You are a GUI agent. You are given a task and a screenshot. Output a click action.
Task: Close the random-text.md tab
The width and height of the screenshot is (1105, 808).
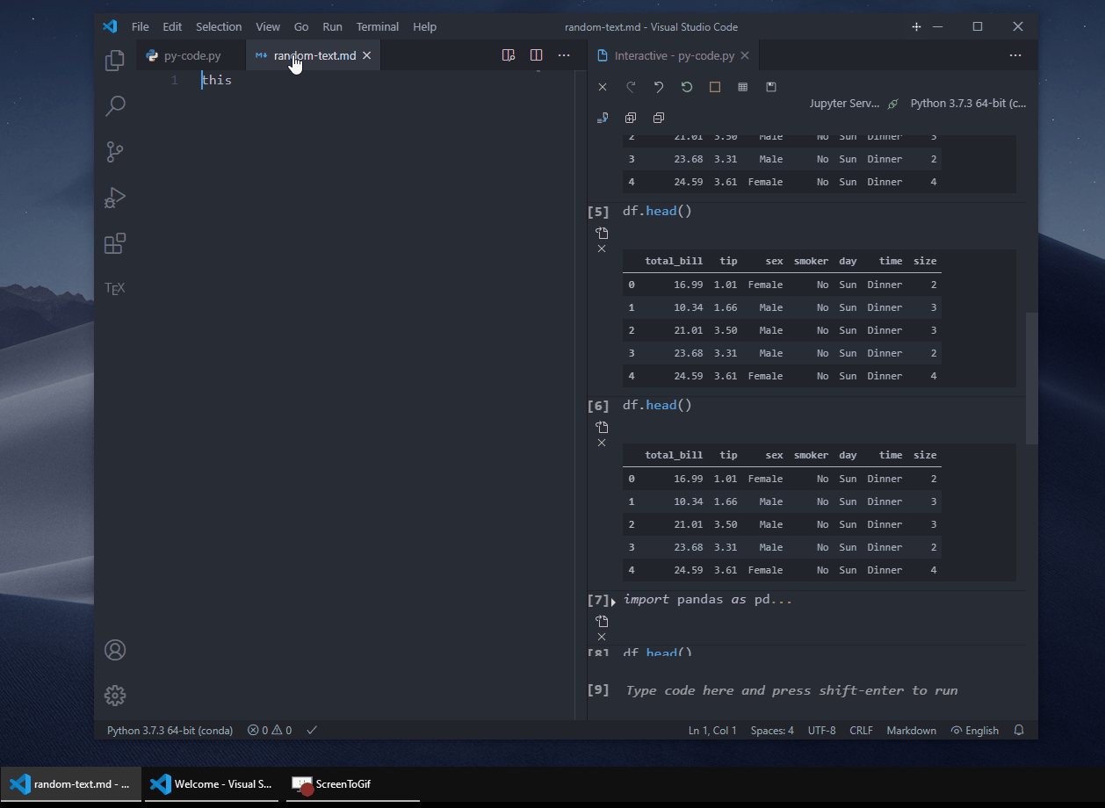coord(367,55)
